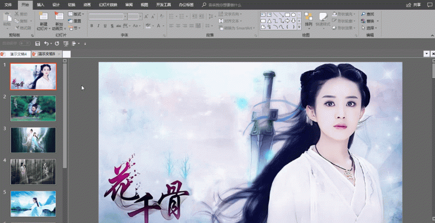
Task: Click the Paste clipboard icon
Action: click(7, 17)
